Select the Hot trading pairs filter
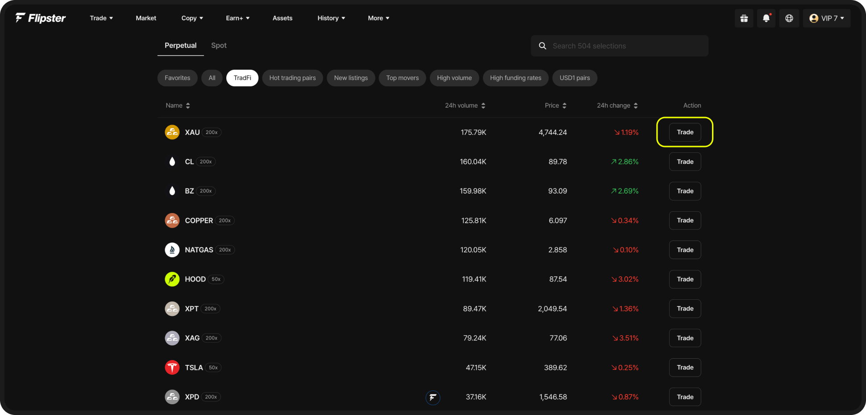Image resolution: width=866 pixels, height=415 pixels. pyautogui.click(x=292, y=78)
